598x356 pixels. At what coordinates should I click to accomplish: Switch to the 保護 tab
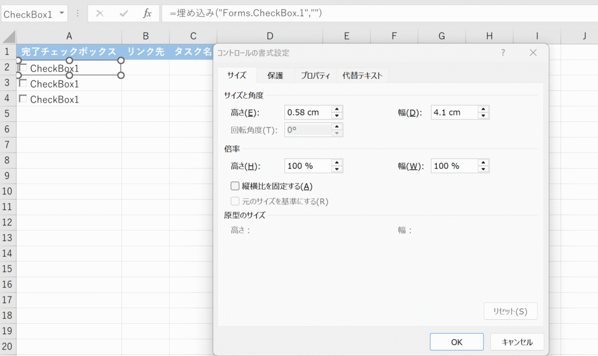[275, 75]
